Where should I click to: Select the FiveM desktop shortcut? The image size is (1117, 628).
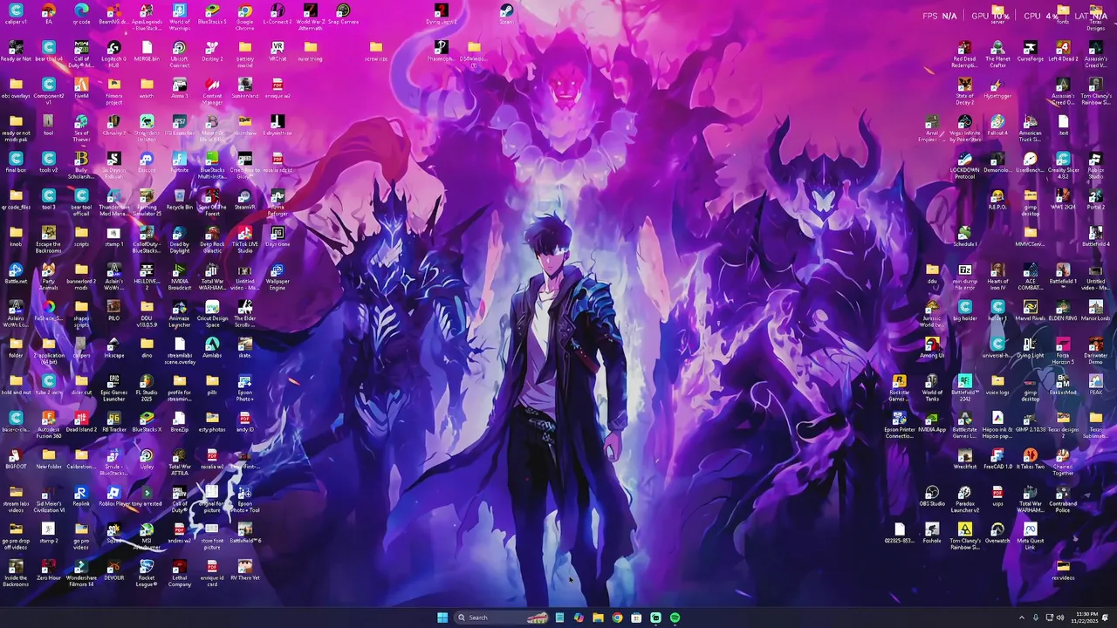click(81, 88)
